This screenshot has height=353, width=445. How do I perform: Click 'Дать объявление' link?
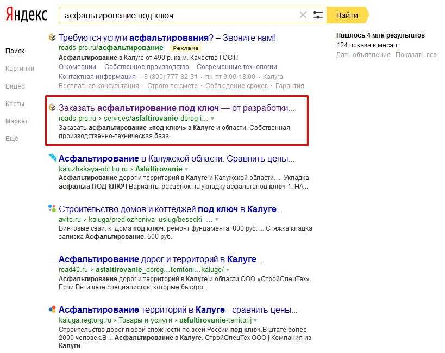point(363,55)
